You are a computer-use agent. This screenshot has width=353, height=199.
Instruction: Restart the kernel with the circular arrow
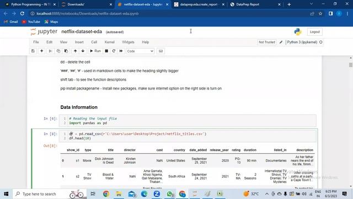coord(114,51)
